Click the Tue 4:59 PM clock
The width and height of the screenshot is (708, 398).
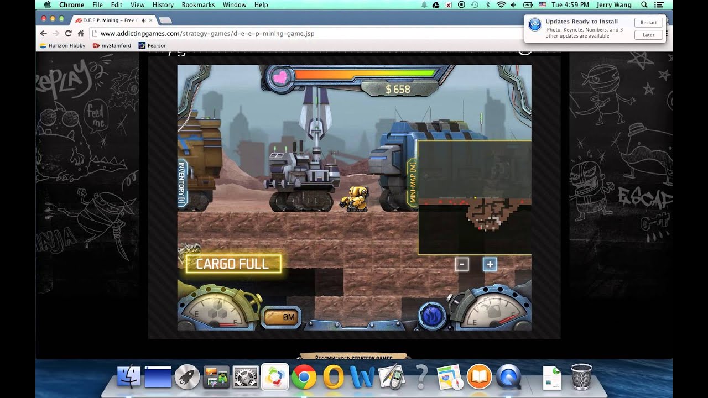coord(570,5)
